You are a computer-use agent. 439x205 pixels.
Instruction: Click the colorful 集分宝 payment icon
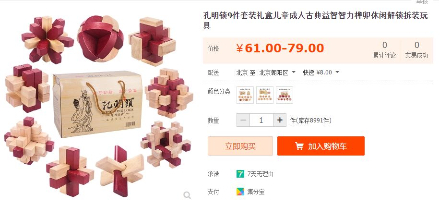[240, 192]
